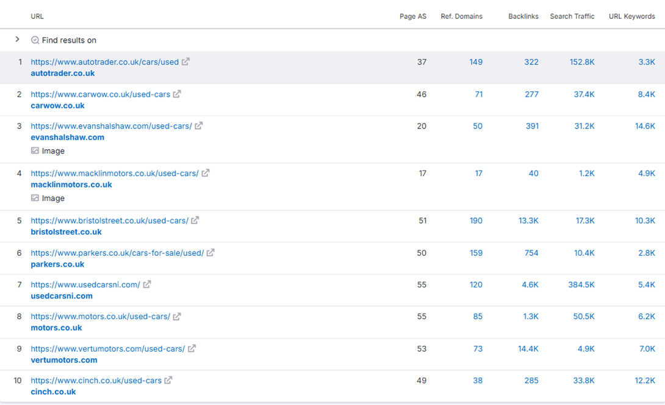Viewport: 665px width, 405px height.
Task: Click the bold motors.co.uk domain
Action: point(56,328)
